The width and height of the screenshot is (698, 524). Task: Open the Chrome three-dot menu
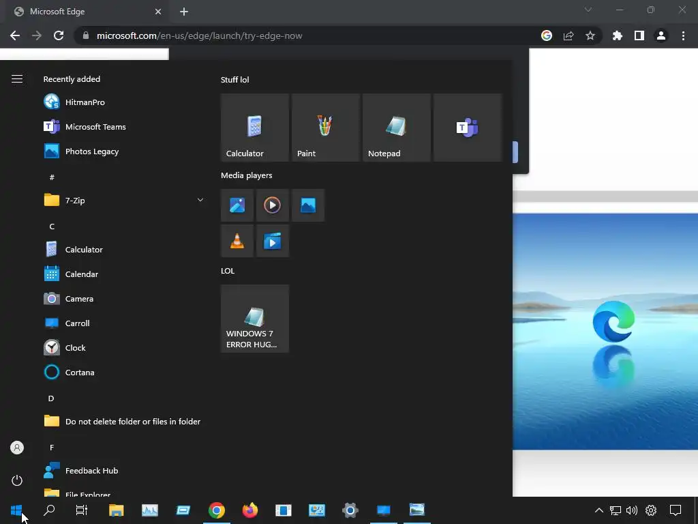point(683,35)
